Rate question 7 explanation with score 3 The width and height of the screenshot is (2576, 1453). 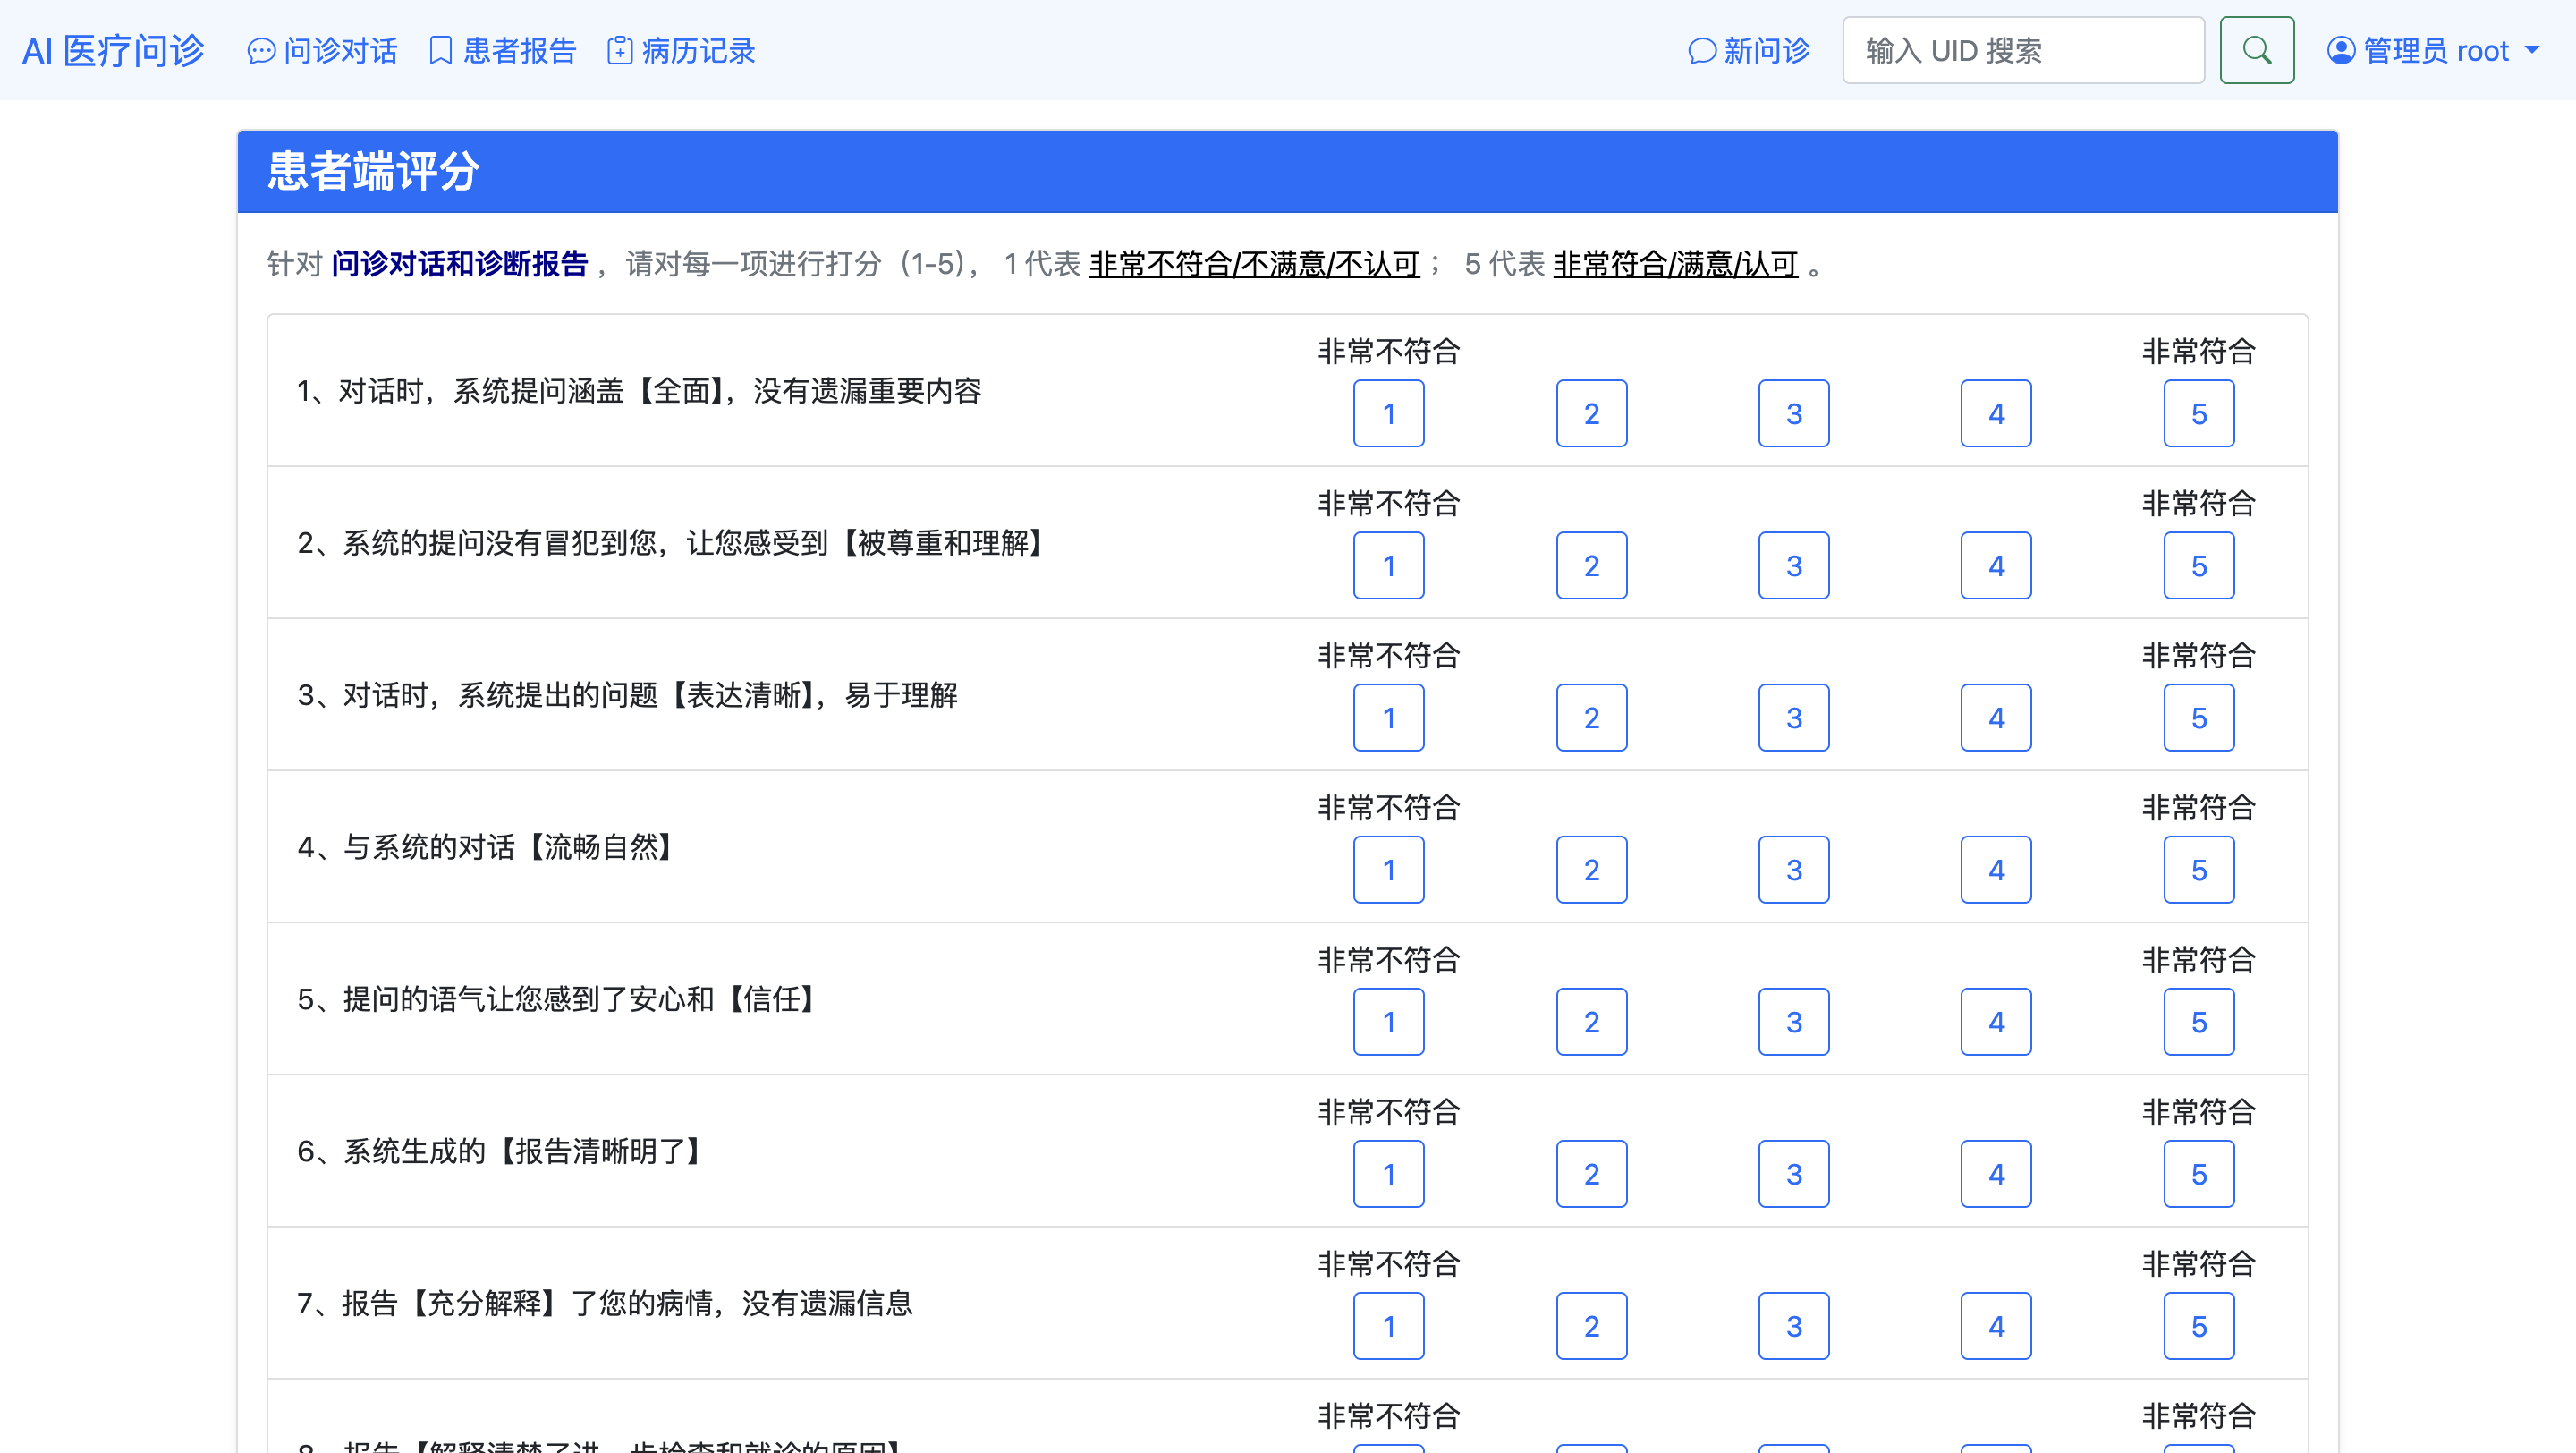click(1793, 1326)
